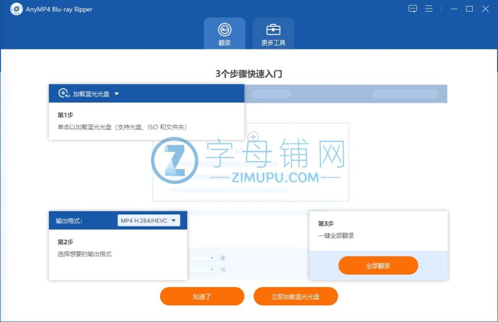The width and height of the screenshot is (498, 322).
Task: Click the 选择想要的输出格式 text
Action: click(x=85, y=254)
